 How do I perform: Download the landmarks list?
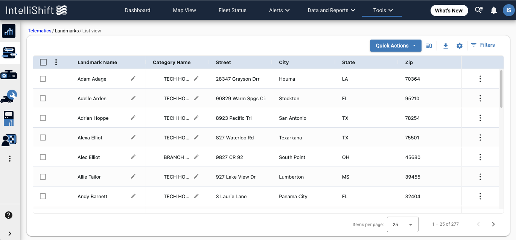446,46
